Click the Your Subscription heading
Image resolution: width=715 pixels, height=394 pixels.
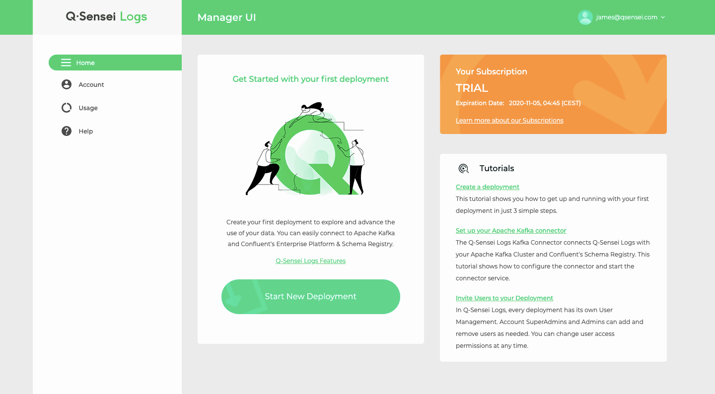pos(492,71)
